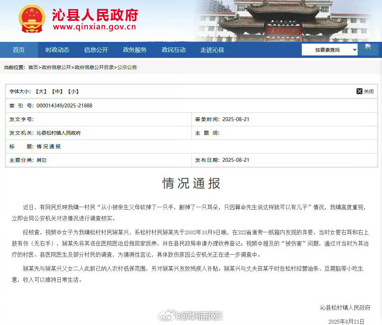Screen dimensions: 382x325
Task: Click the X close icon
Action: pos(359,91)
